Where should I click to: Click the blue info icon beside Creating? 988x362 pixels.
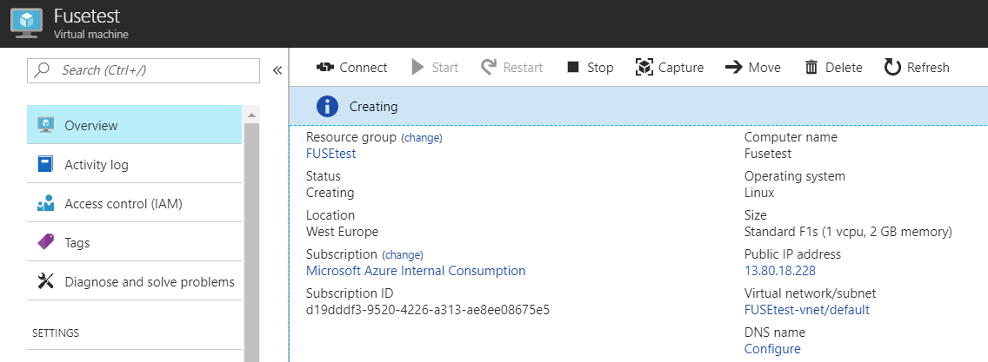point(327,107)
